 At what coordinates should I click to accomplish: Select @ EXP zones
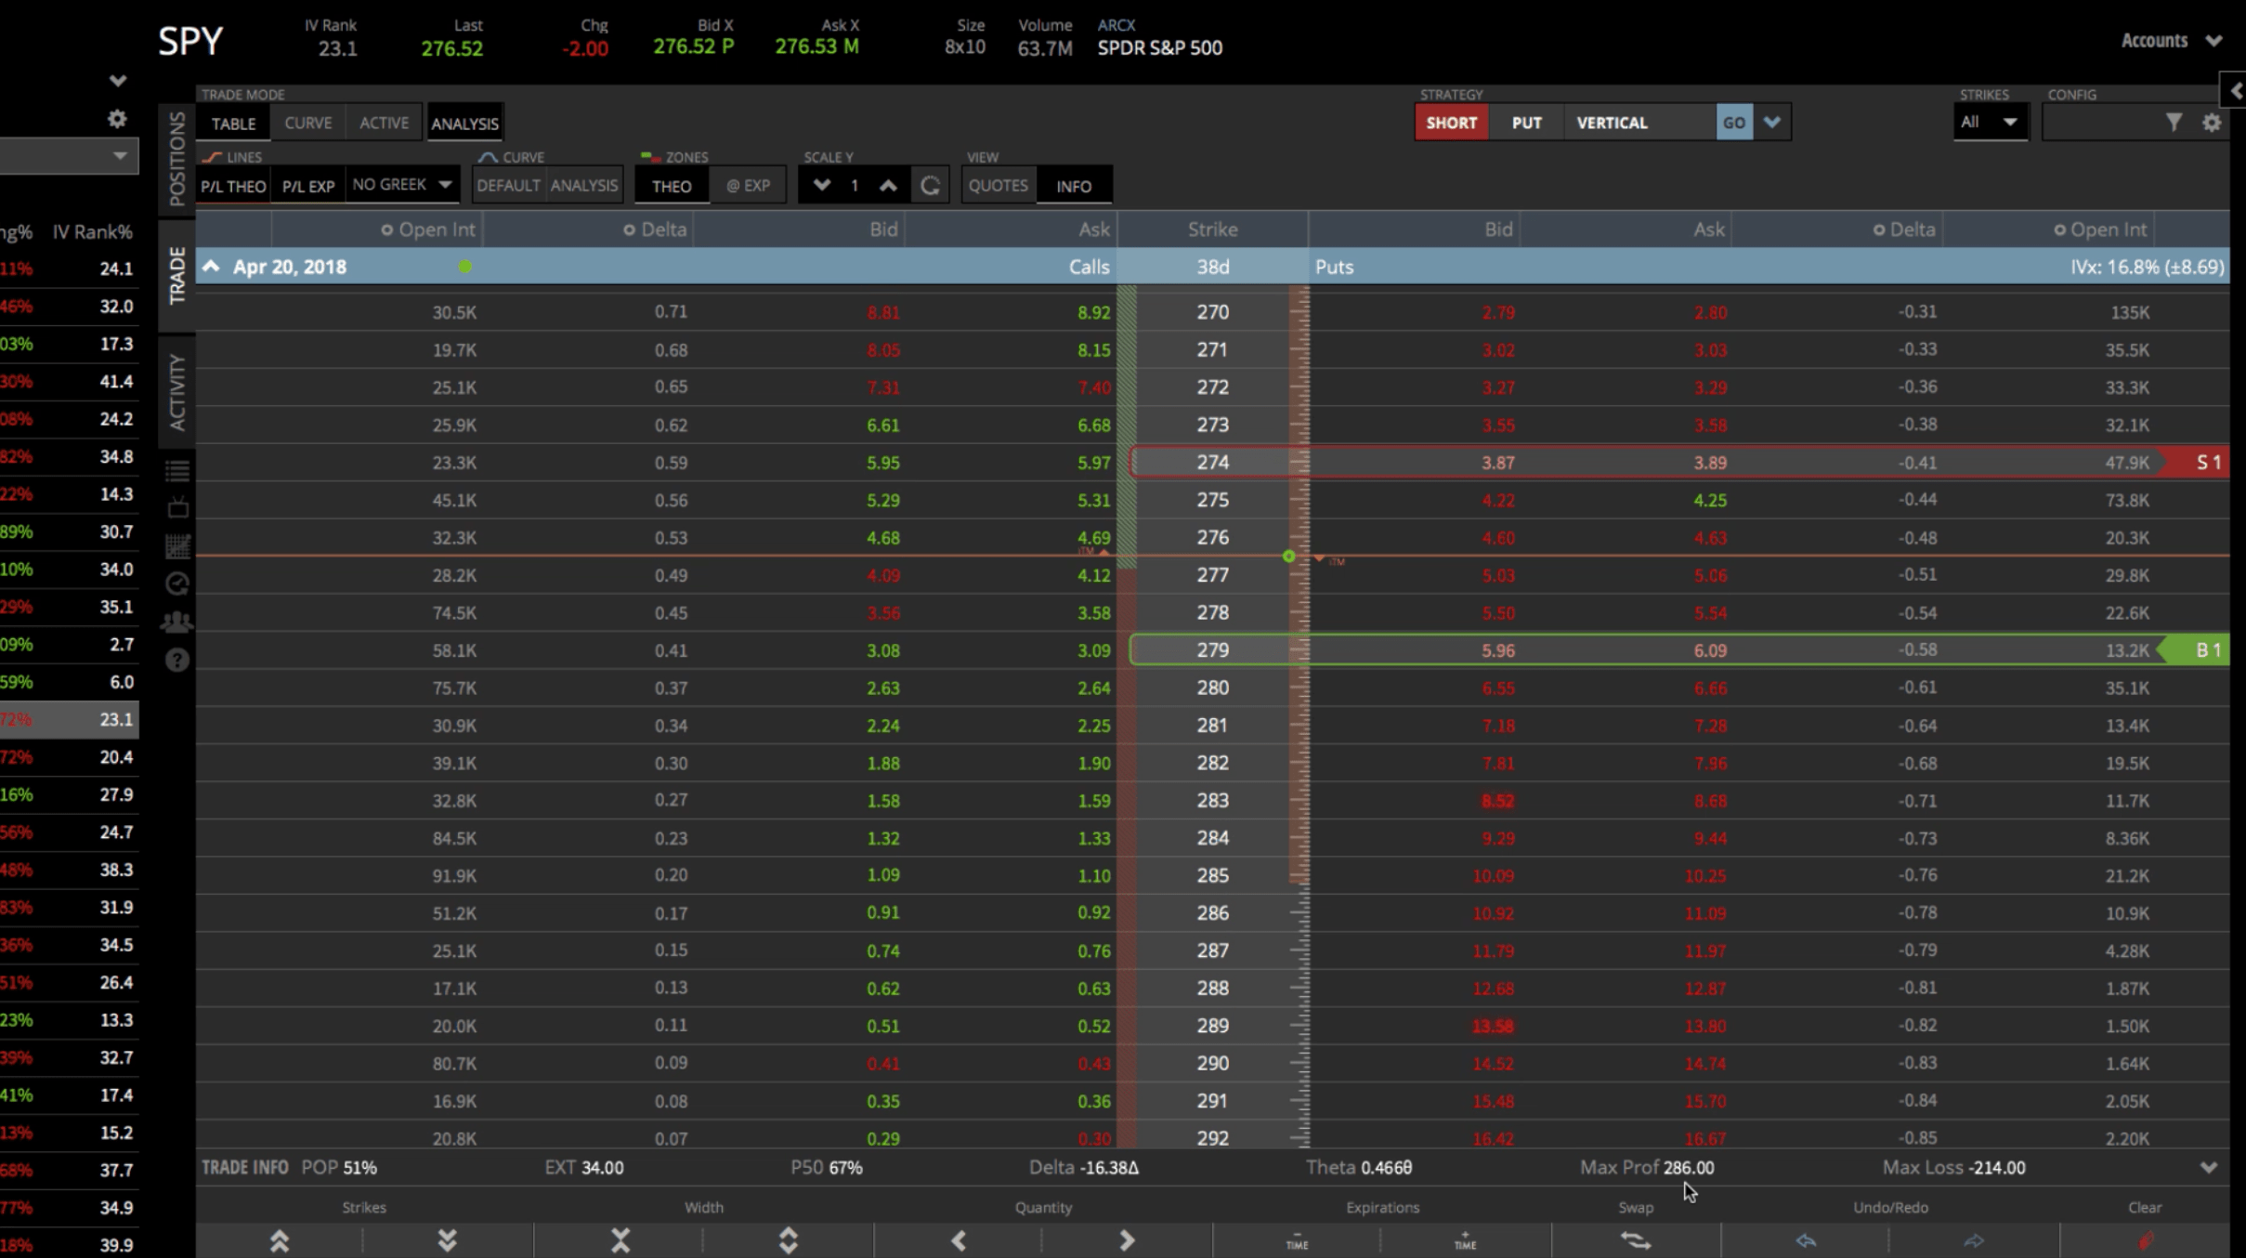click(x=748, y=186)
